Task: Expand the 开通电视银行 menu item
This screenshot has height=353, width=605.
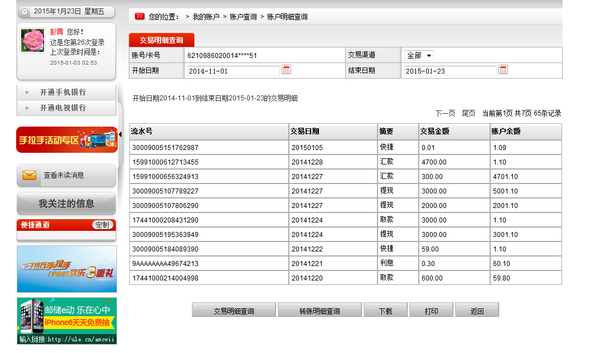Action: pyautogui.click(x=62, y=108)
